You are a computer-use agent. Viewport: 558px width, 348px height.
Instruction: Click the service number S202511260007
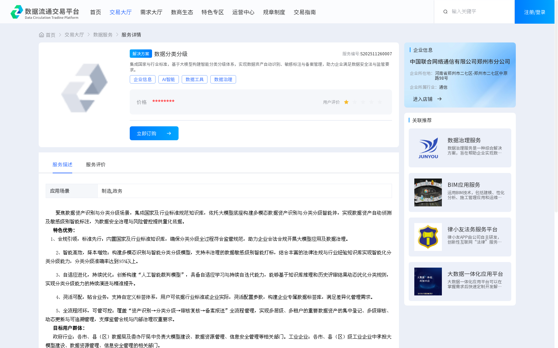point(376,54)
